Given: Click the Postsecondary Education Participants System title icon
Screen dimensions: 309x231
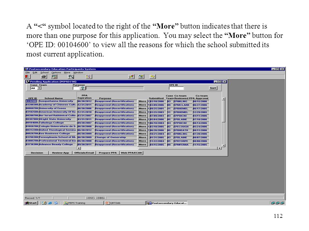Looking at the screenshot, I should coord(26,69).
